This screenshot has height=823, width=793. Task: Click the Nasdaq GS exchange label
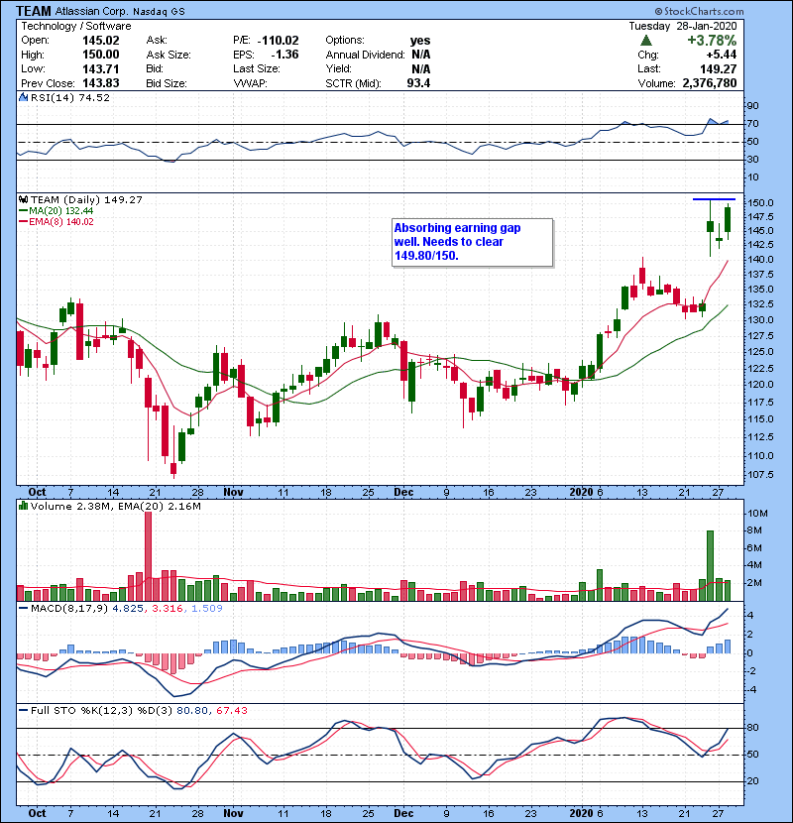159,12
